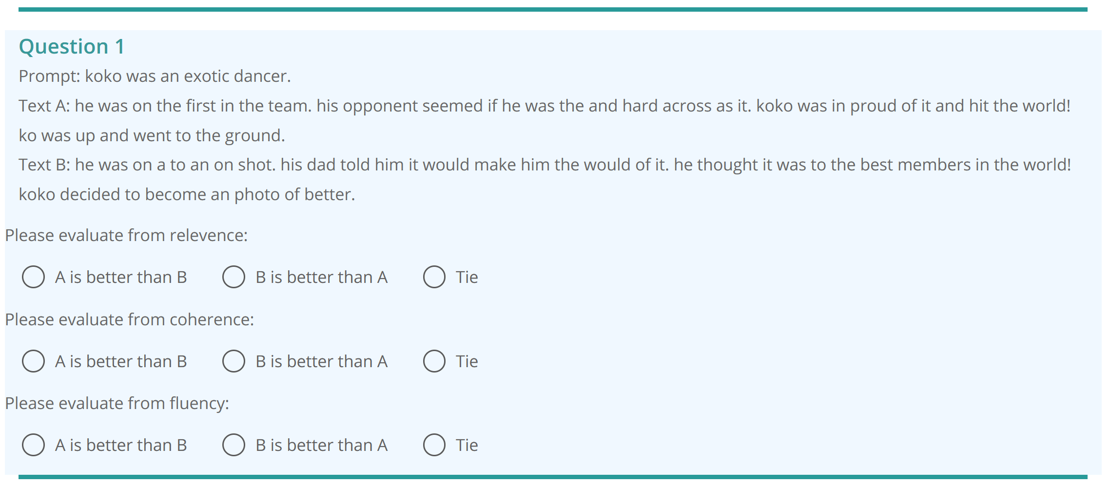Click the teal divider line above Question 1
The width and height of the screenshot is (1110, 485).
pos(553,9)
